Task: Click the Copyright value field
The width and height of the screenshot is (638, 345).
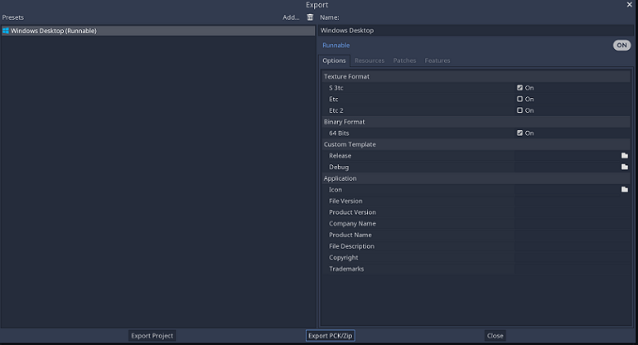Action: [573, 257]
